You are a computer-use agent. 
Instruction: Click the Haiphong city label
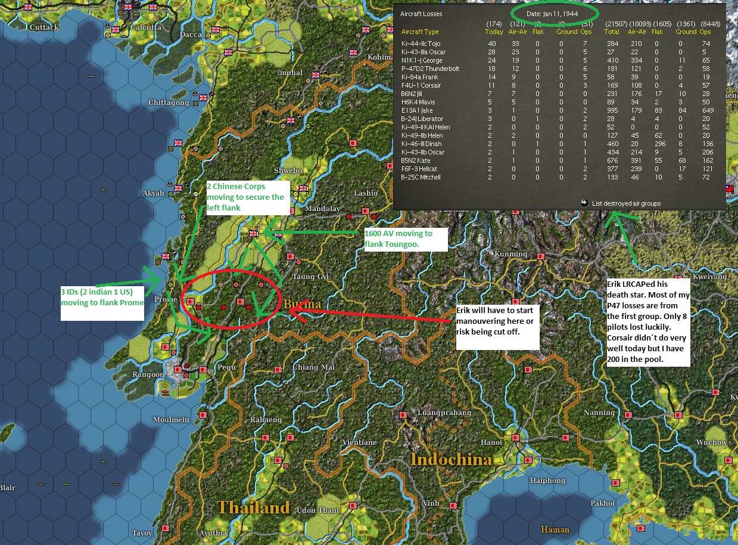click(x=547, y=481)
